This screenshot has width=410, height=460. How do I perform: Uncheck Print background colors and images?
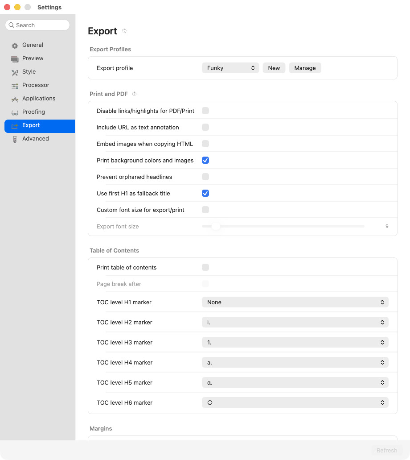pos(205,160)
